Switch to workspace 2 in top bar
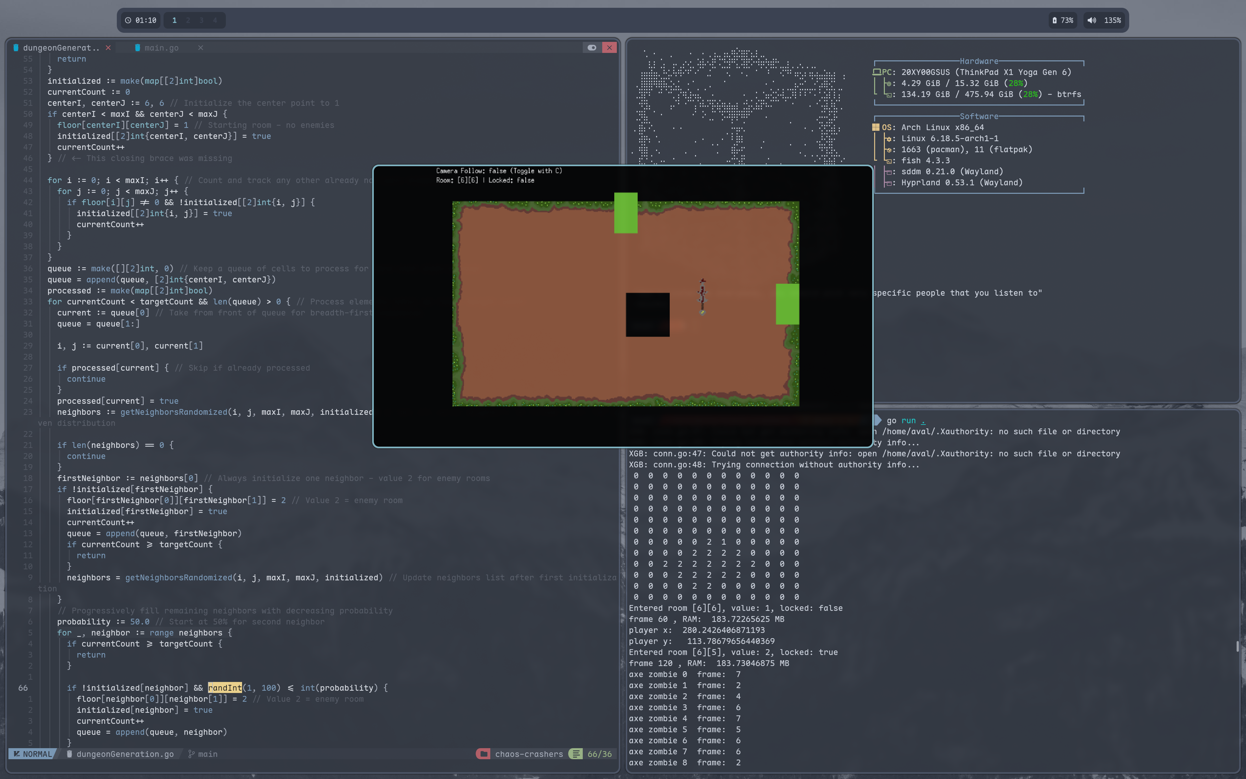Image resolution: width=1246 pixels, height=779 pixels. click(188, 20)
